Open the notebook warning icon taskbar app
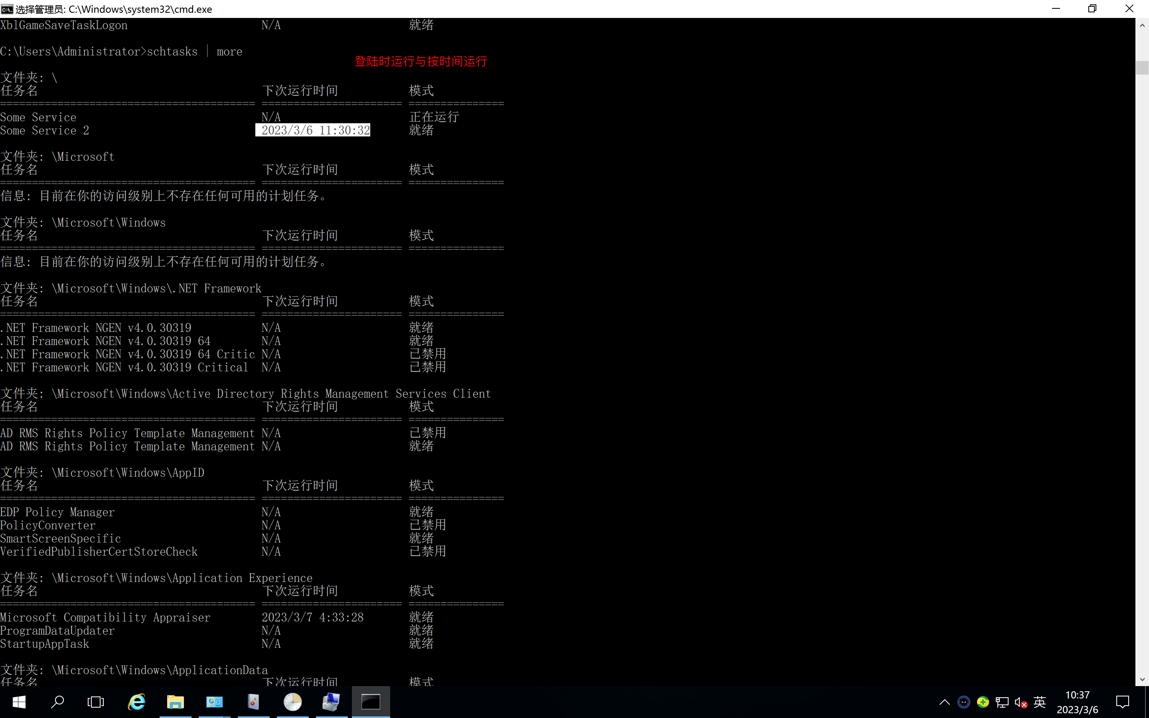 point(254,702)
